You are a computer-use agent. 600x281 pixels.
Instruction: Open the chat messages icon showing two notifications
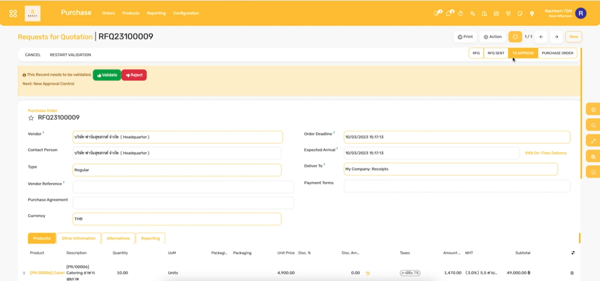[449, 14]
